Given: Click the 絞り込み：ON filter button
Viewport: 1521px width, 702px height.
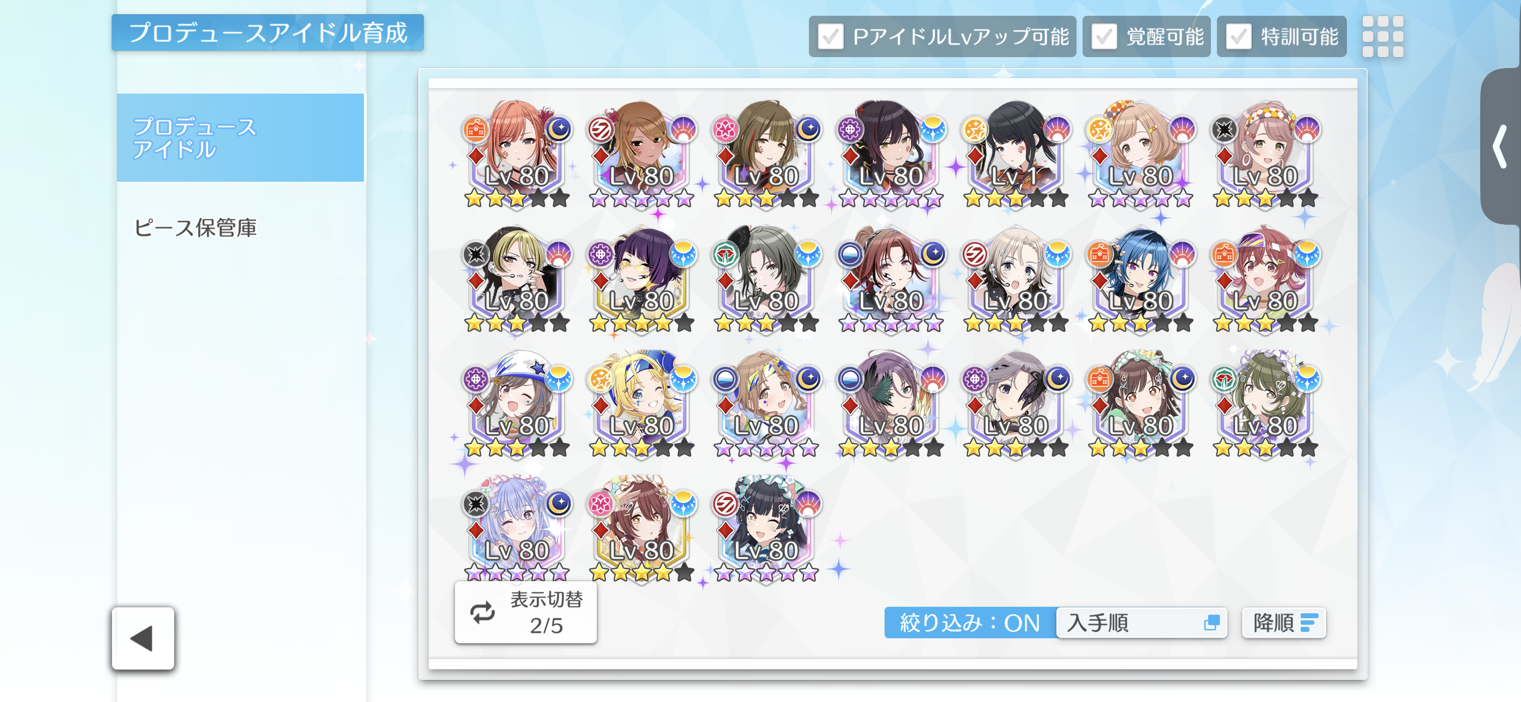Looking at the screenshot, I should tap(969, 623).
